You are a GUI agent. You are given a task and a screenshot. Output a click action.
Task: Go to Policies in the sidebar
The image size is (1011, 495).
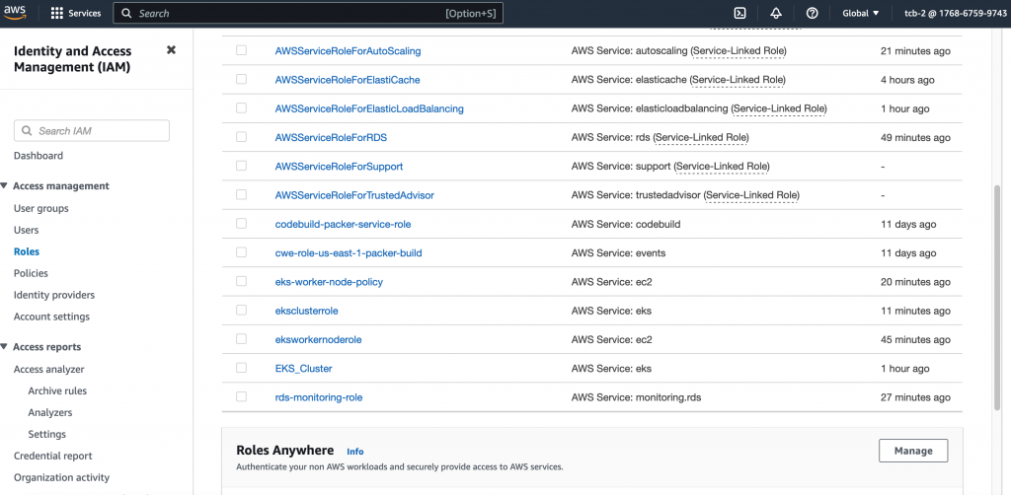pos(31,273)
